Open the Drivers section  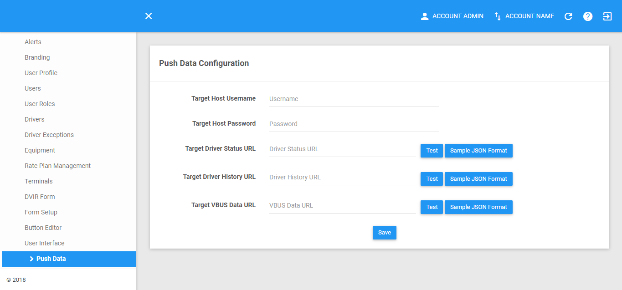point(35,119)
